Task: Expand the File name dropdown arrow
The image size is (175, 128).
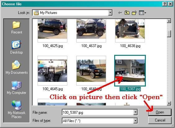Action: (x=135, y=113)
